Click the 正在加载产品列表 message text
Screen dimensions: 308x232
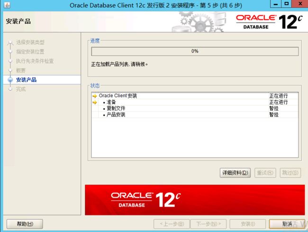119,65
